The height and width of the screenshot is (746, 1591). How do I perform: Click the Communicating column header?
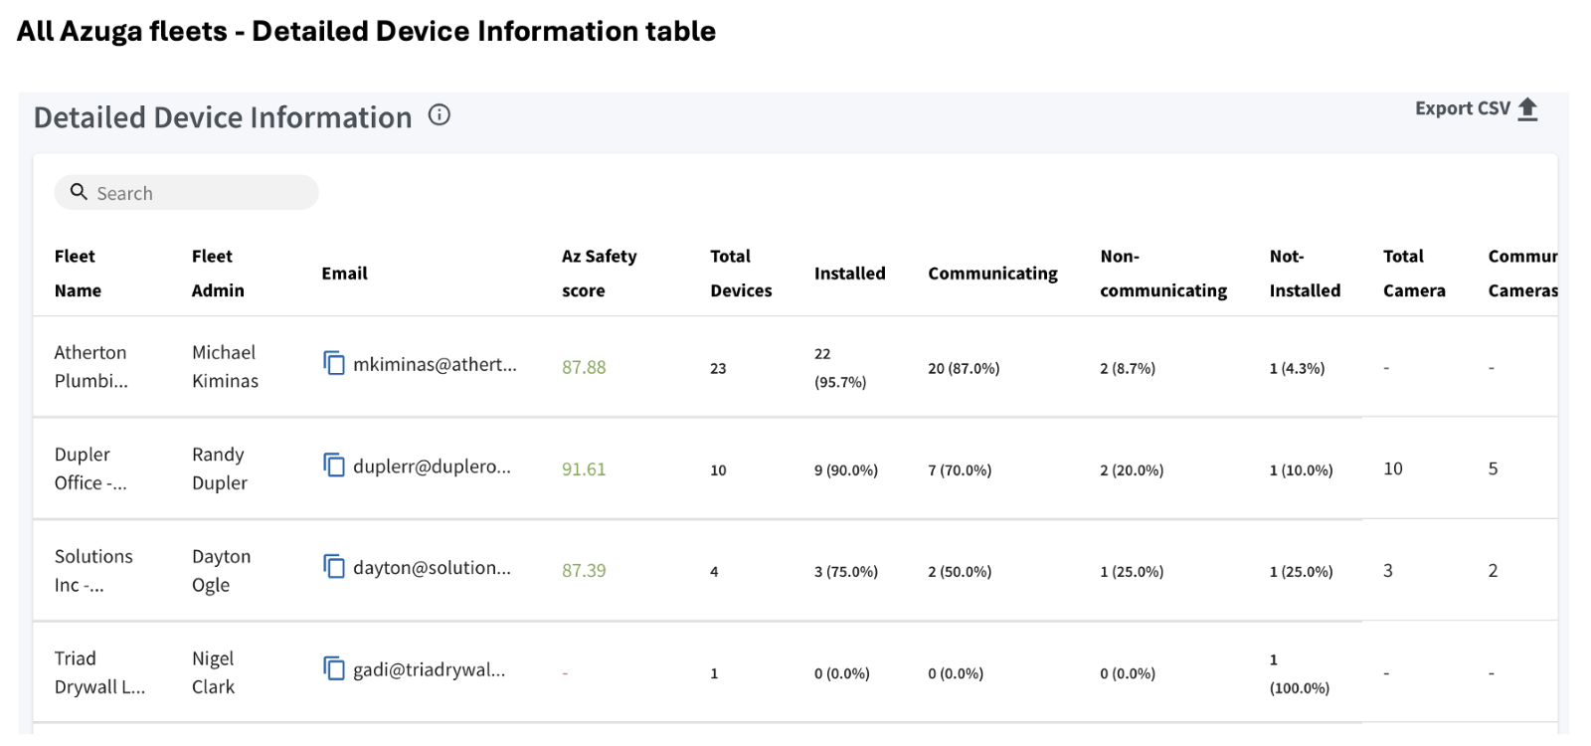click(x=992, y=274)
